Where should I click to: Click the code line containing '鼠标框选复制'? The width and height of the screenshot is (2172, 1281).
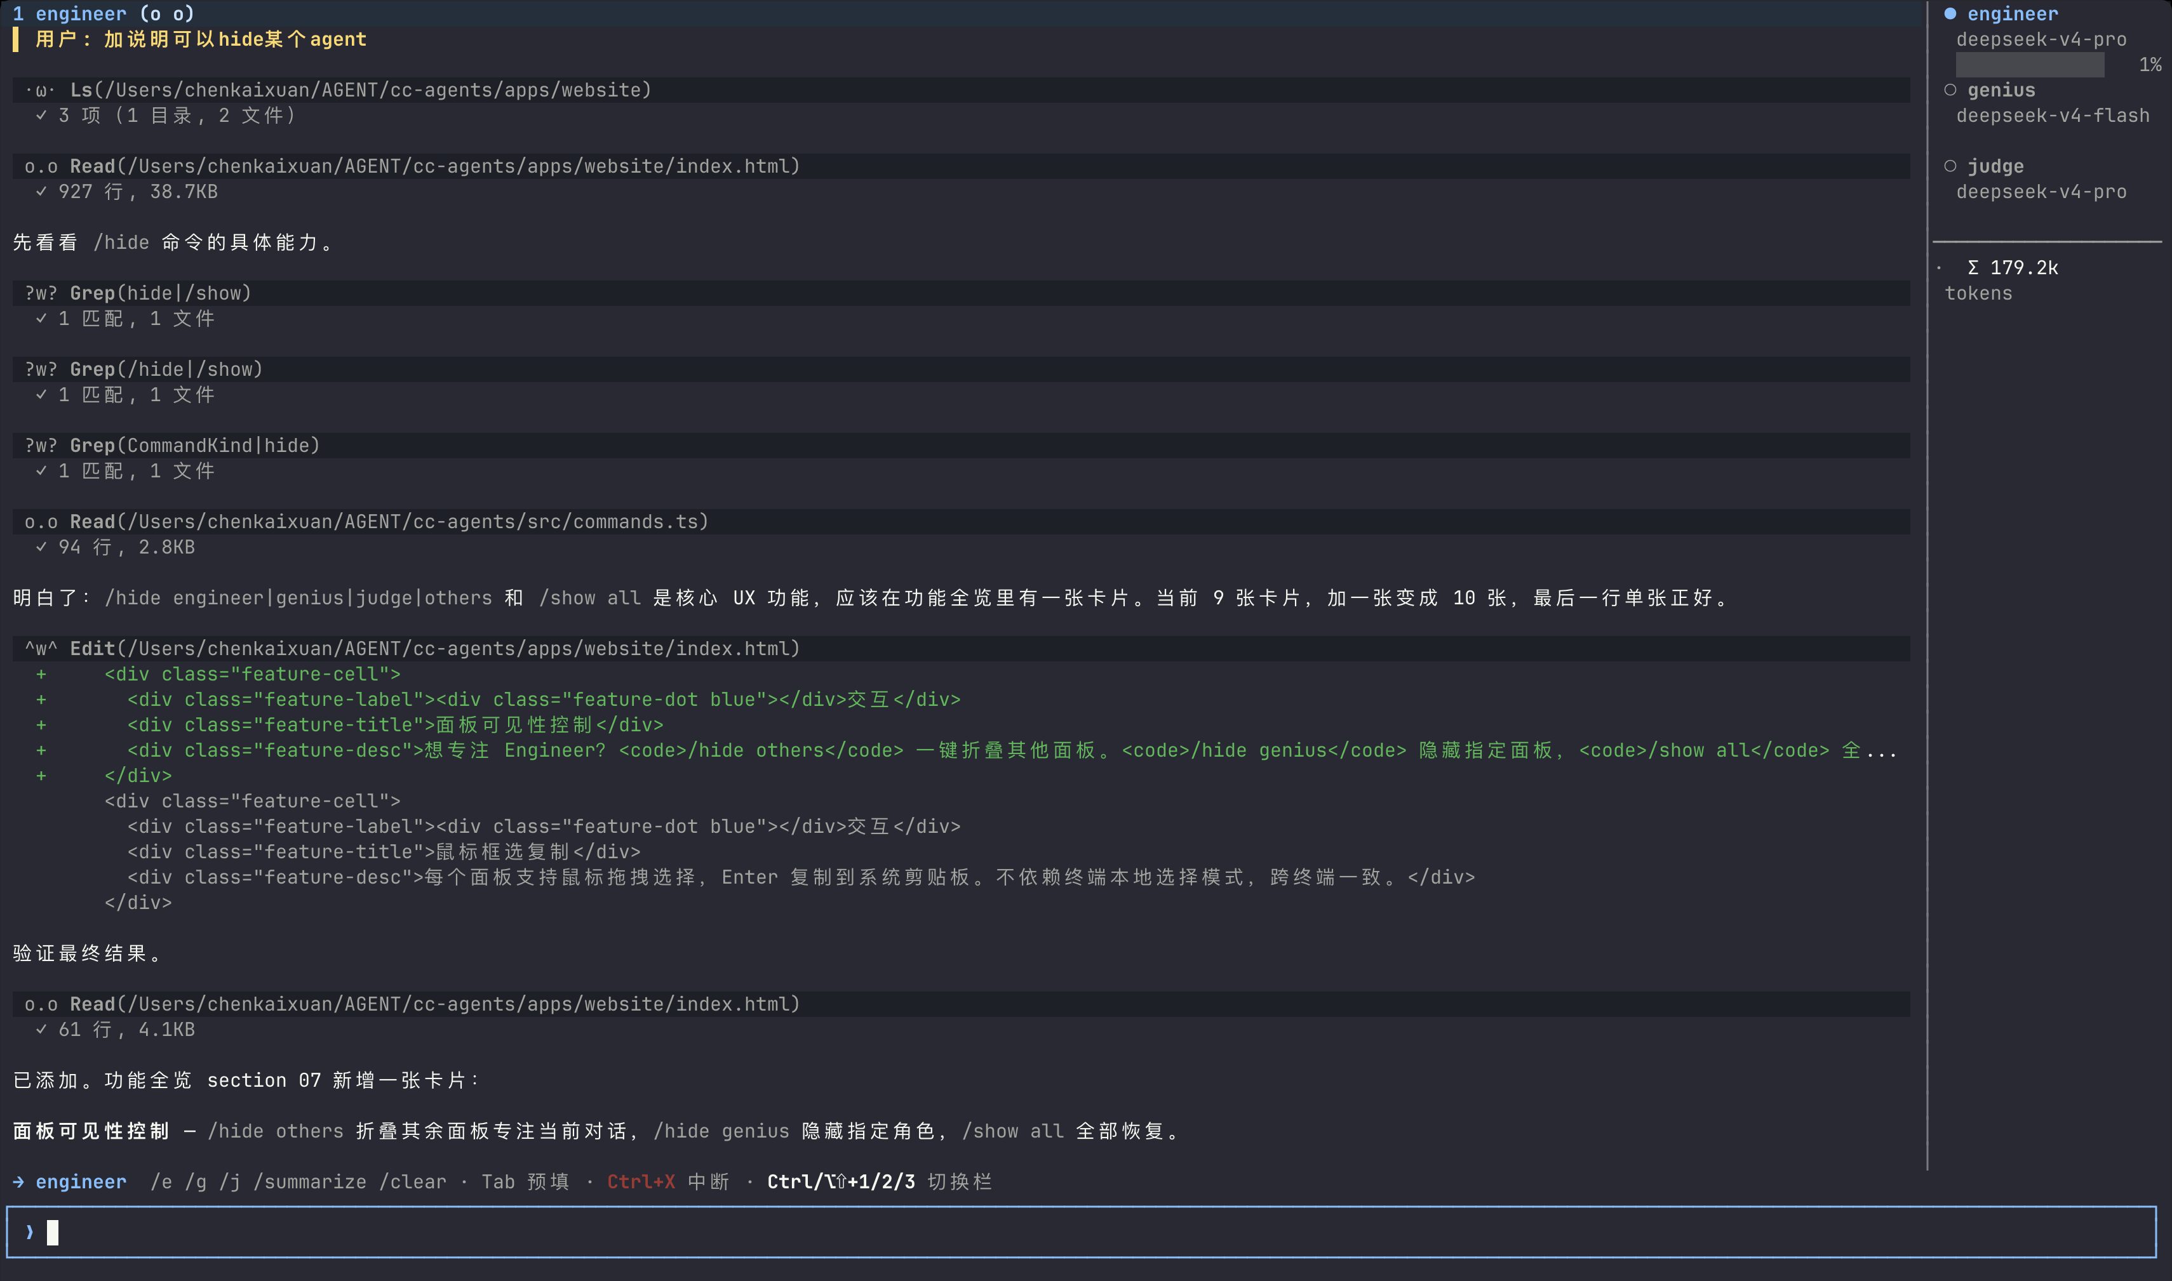(384, 852)
